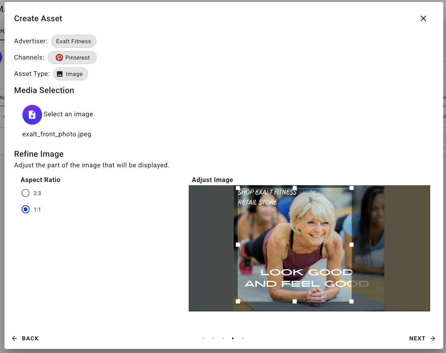The height and width of the screenshot is (353, 446).
Task: Click the left-middle crop handle
Action: click(238, 244)
